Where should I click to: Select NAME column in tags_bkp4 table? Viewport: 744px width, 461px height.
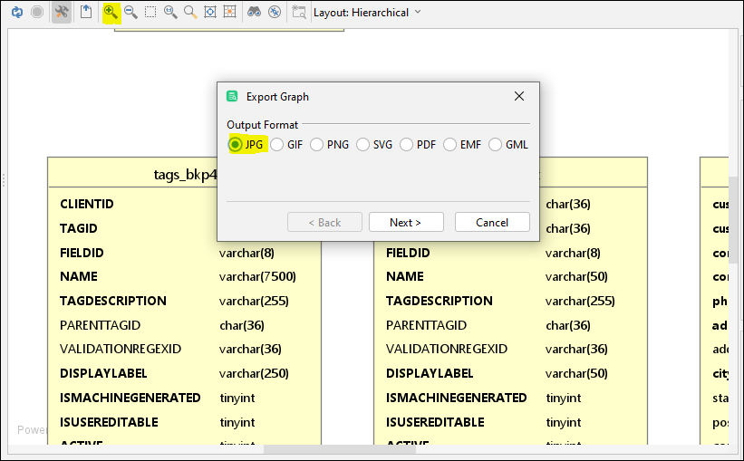click(79, 276)
